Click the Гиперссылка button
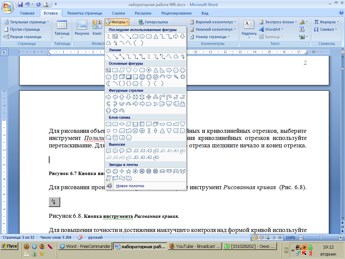The image size is (345, 259). 153,22
